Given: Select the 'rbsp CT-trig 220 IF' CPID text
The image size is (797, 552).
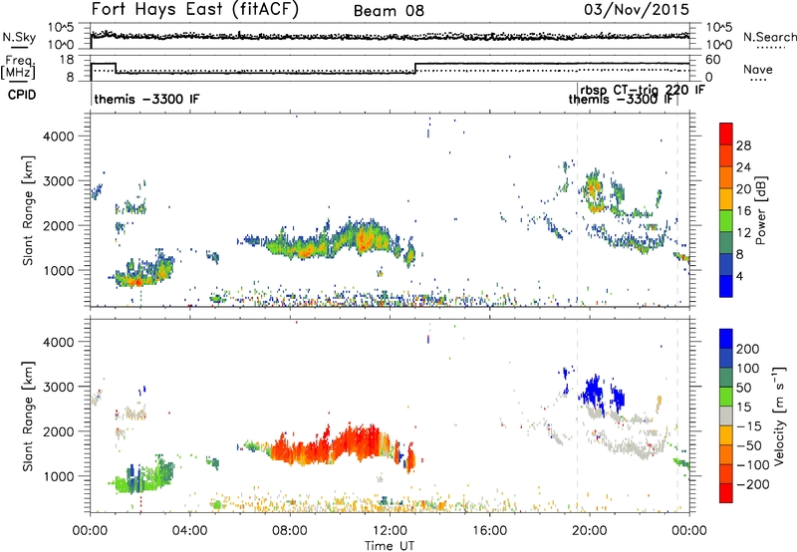Looking at the screenshot, I should [642, 90].
